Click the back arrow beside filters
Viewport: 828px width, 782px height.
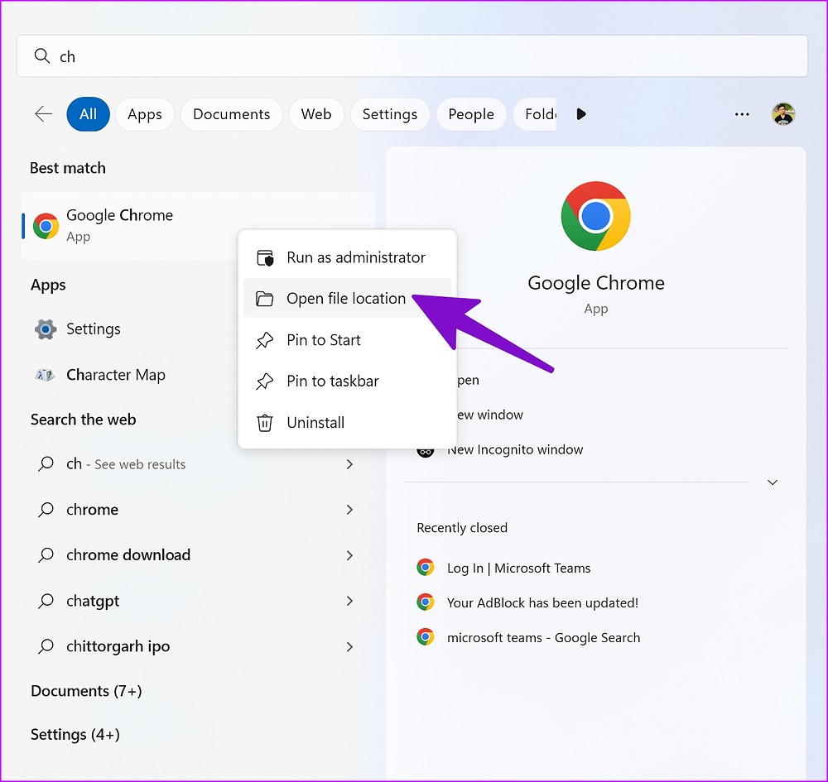[43, 114]
